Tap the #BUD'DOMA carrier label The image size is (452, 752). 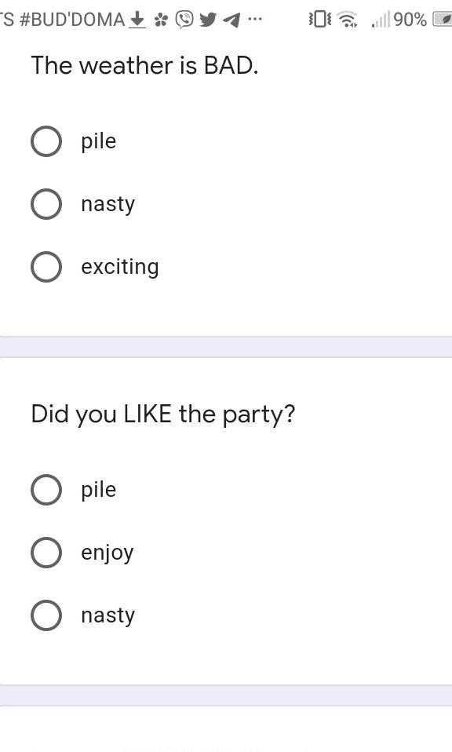click(72, 20)
